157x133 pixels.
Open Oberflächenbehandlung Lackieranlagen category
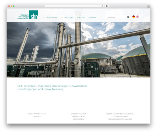pyautogui.click(x=120, y=116)
